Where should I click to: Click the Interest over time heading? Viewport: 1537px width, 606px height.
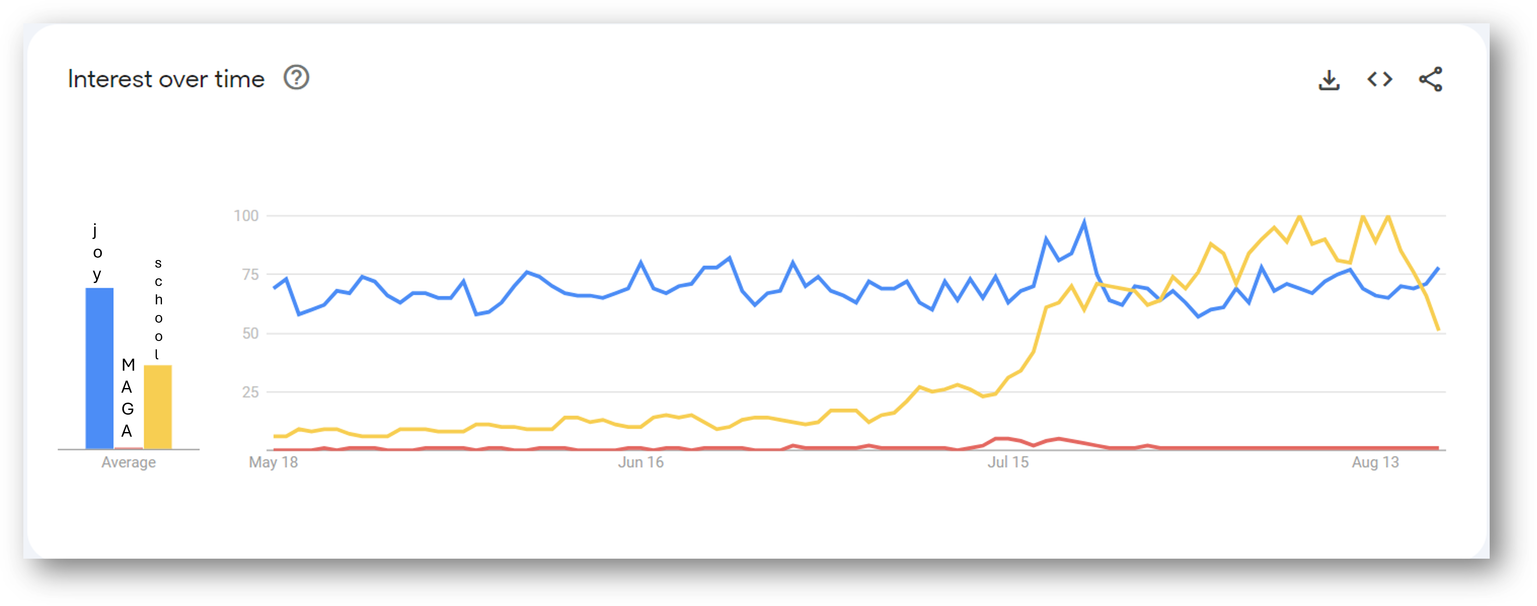point(166,79)
